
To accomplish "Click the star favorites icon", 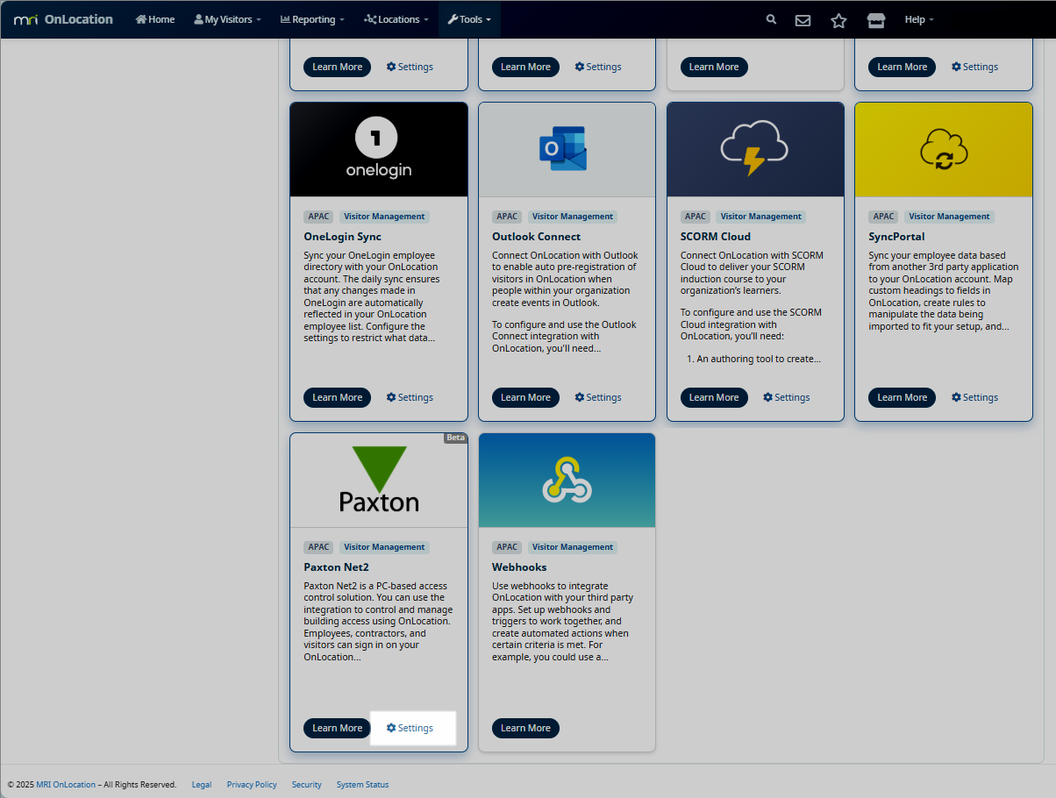I will click(x=838, y=20).
